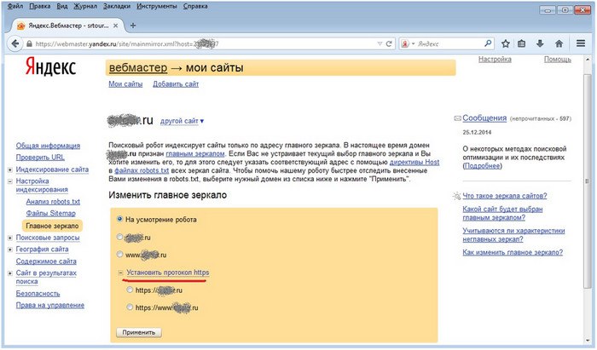
Task: Open a new tab with the plus button
Action: (x=133, y=26)
